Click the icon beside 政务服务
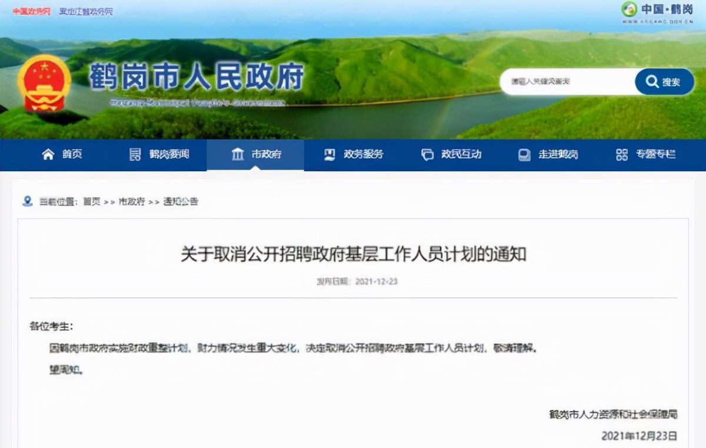The width and height of the screenshot is (706, 448). (329, 154)
